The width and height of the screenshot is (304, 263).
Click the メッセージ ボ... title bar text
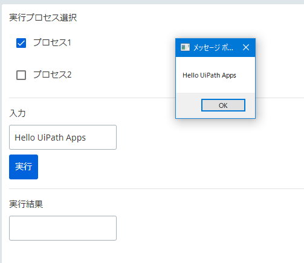tap(213, 48)
